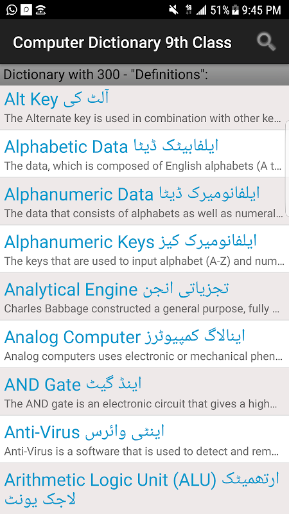The image size is (289, 514).
Task: Select the Alphanumeric Keys entry
Action: 144,249
